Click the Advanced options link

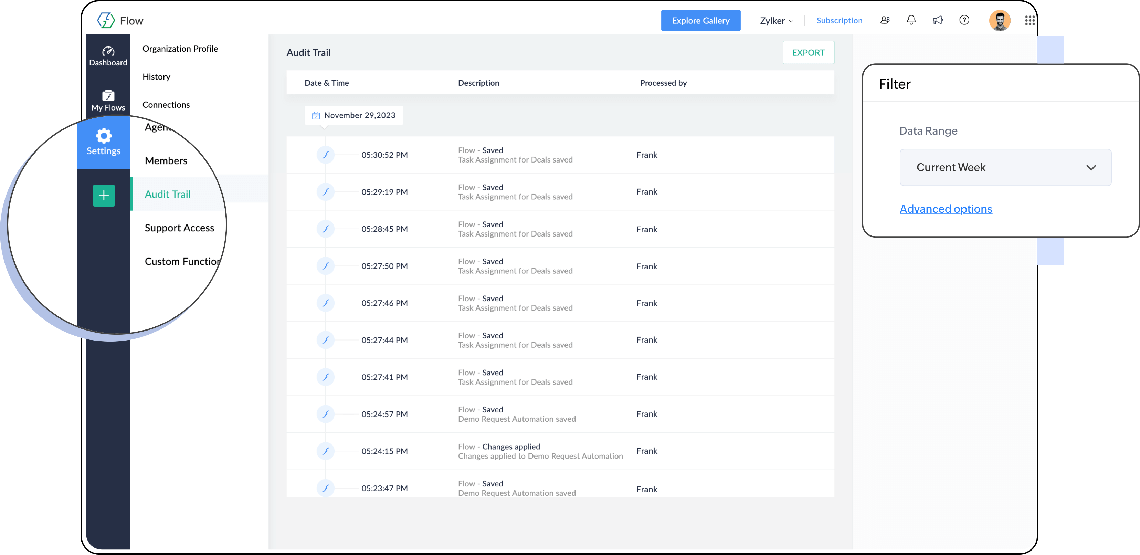click(946, 209)
